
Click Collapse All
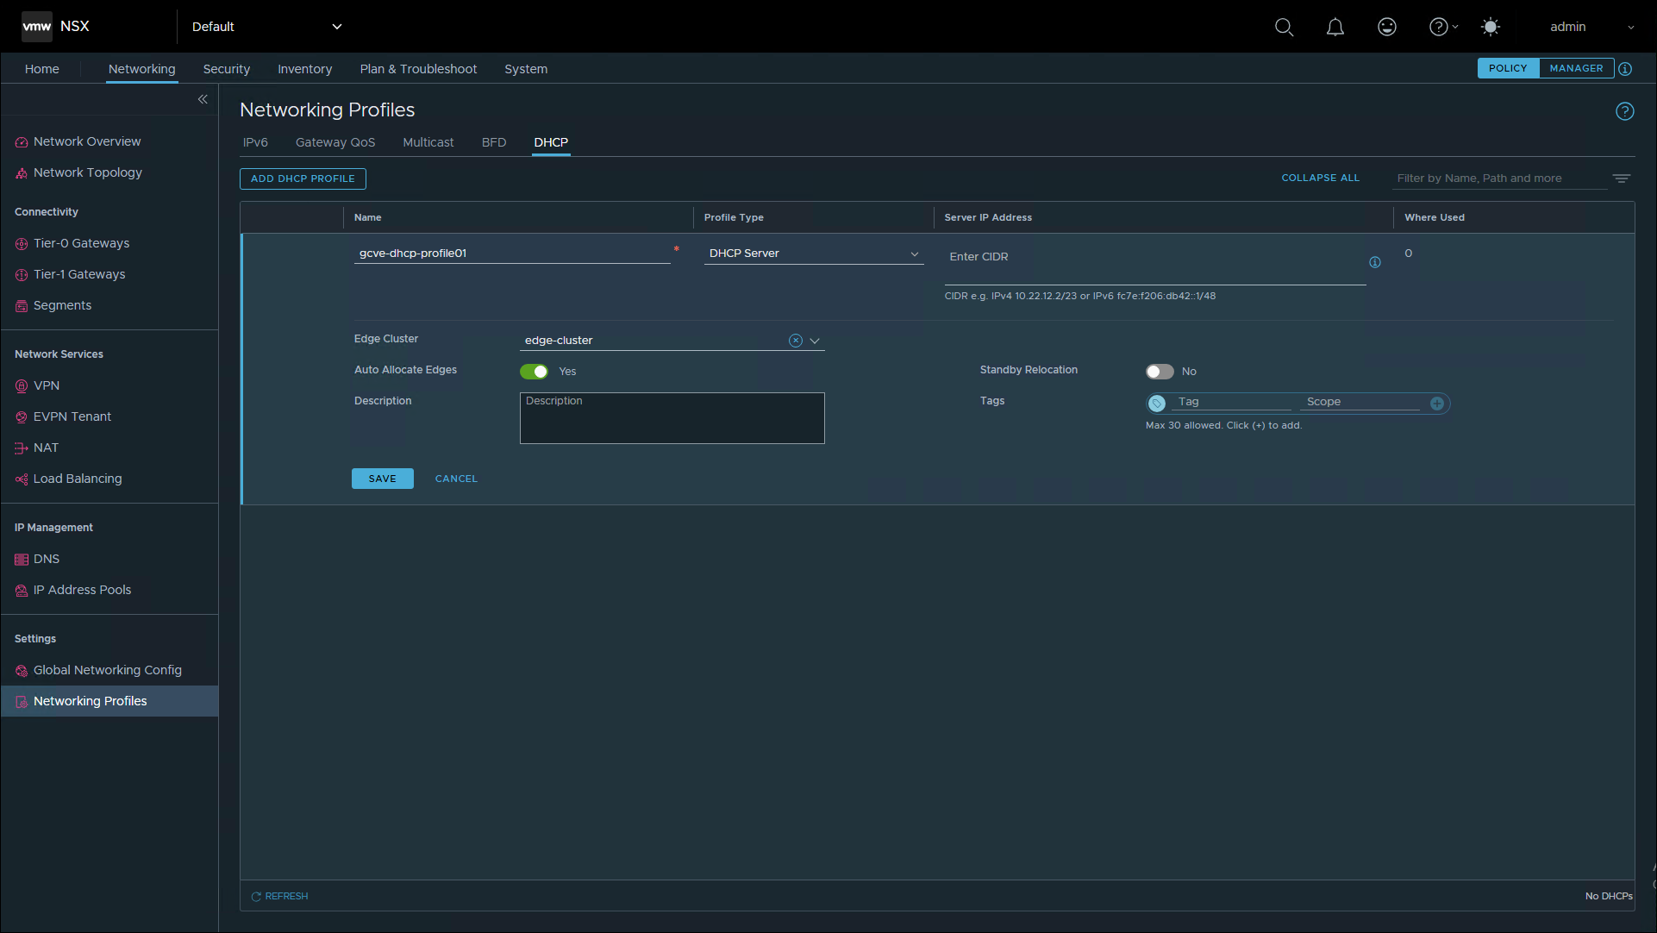pos(1320,178)
